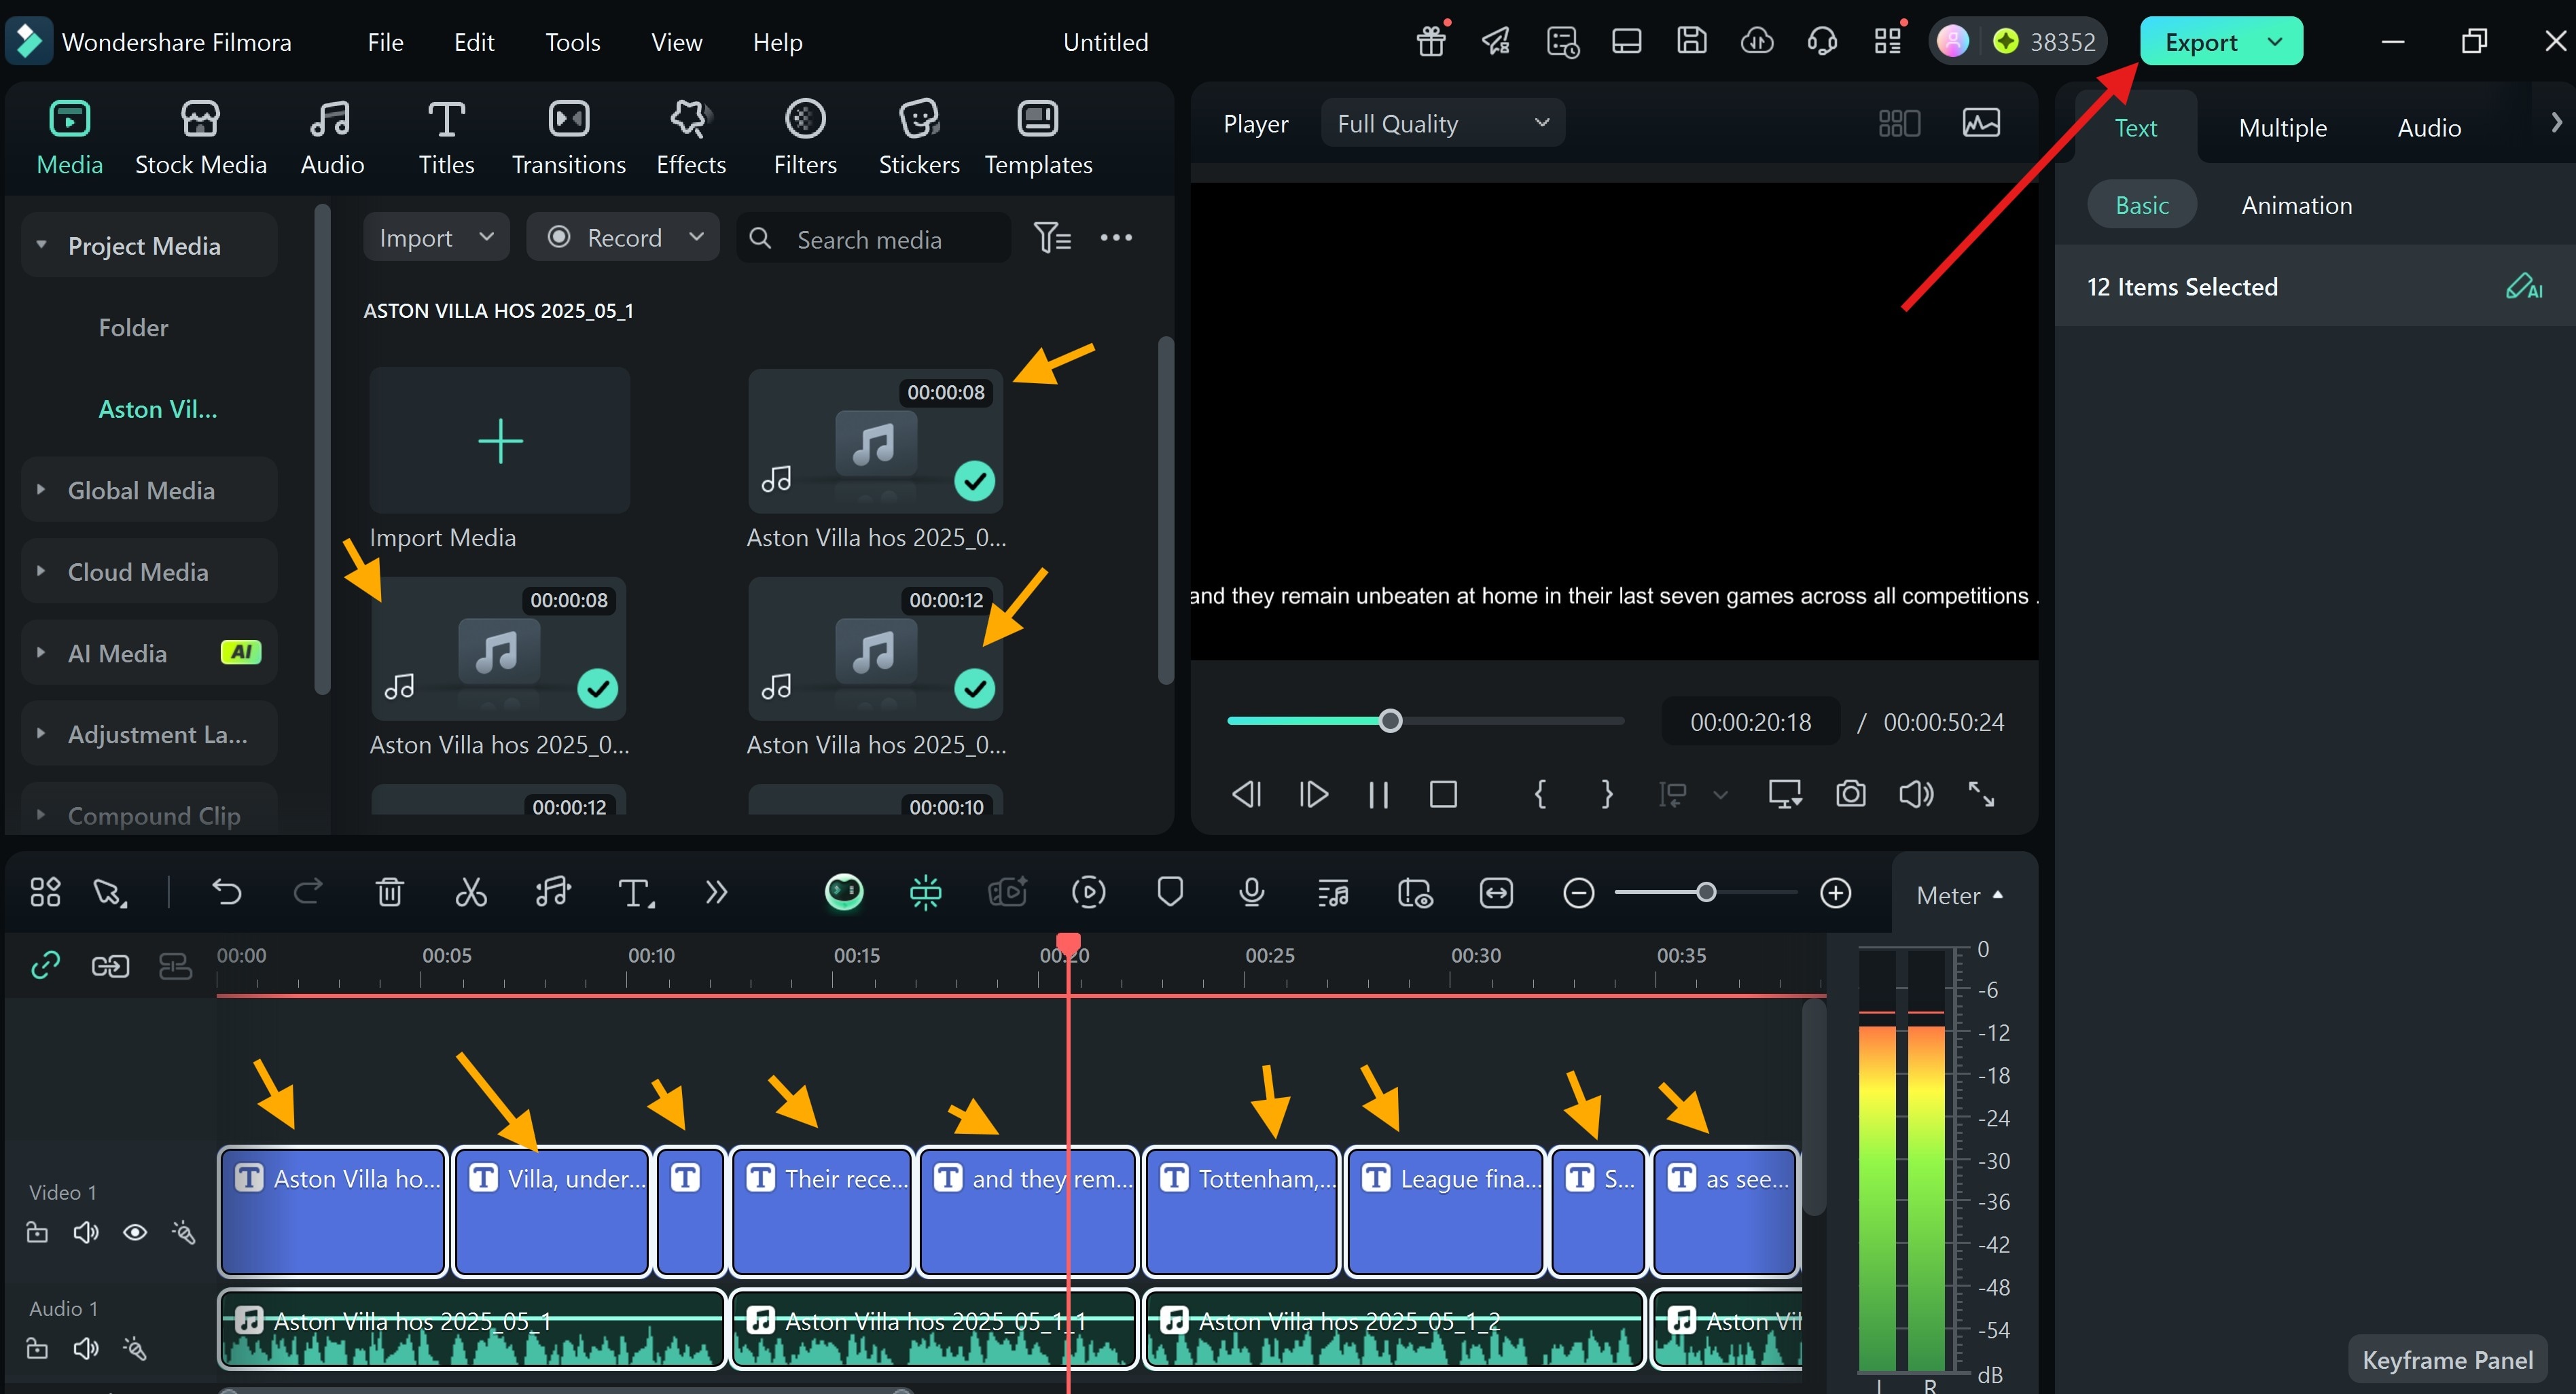Toggle the link clips chain icon
The width and height of the screenshot is (2576, 1394).
[46, 965]
